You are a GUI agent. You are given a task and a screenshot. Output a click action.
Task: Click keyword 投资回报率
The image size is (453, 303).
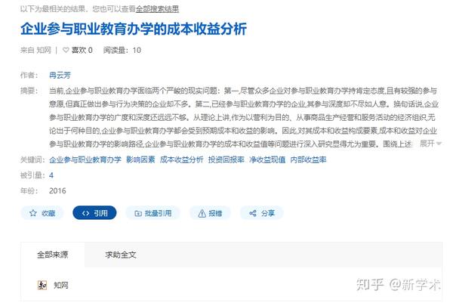(x=226, y=159)
